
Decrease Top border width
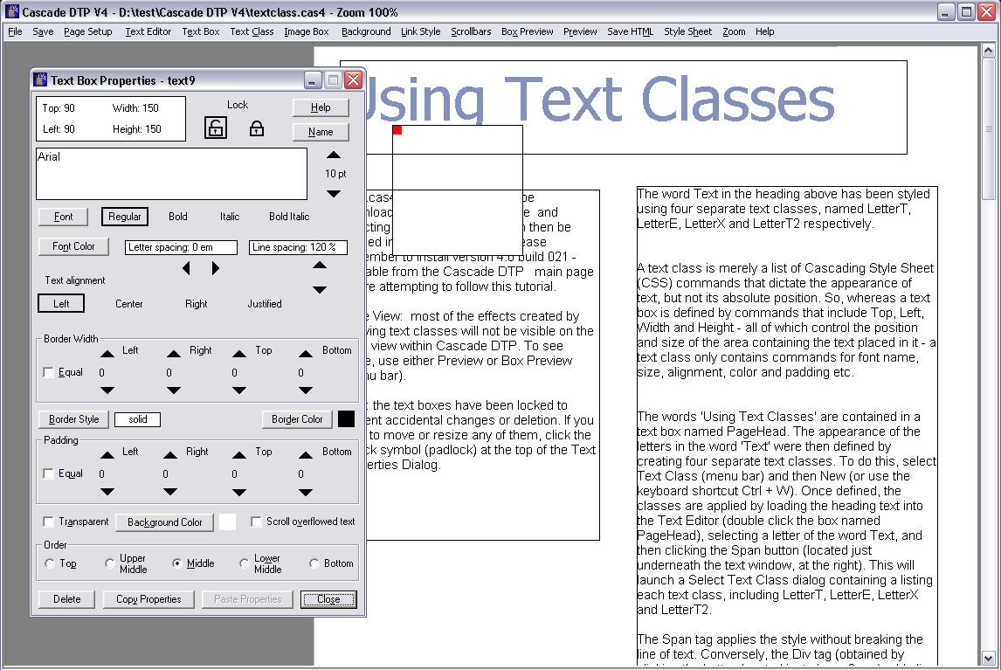point(239,390)
